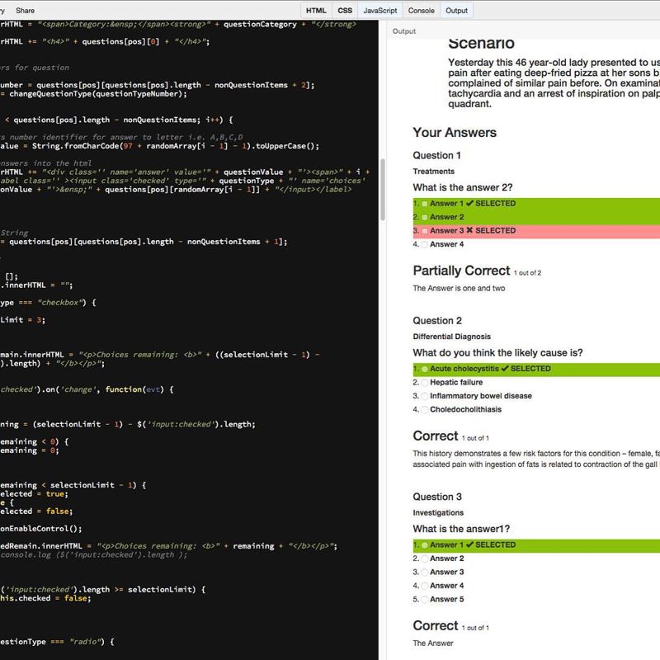Image resolution: width=660 pixels, height=660 pixels.
Task: Open the CSS panel tab
Action: 345,11
